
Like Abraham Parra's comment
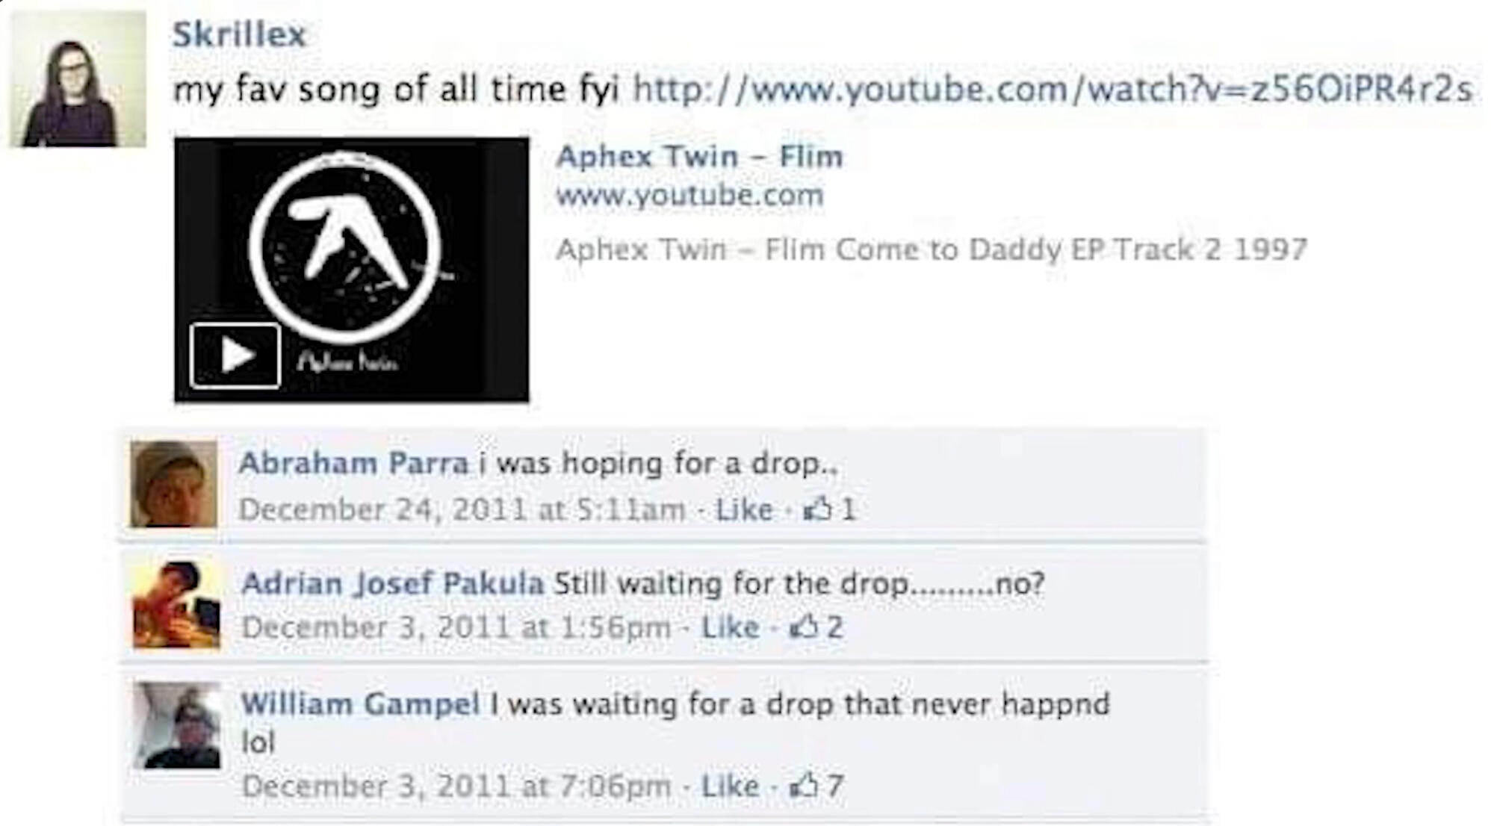[x=743, y=509]
